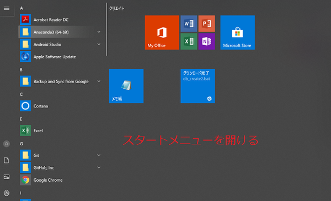Open the メモ帳 notepad tile
331x201 pixels.
pyautogui.click(x=126, y=86)
